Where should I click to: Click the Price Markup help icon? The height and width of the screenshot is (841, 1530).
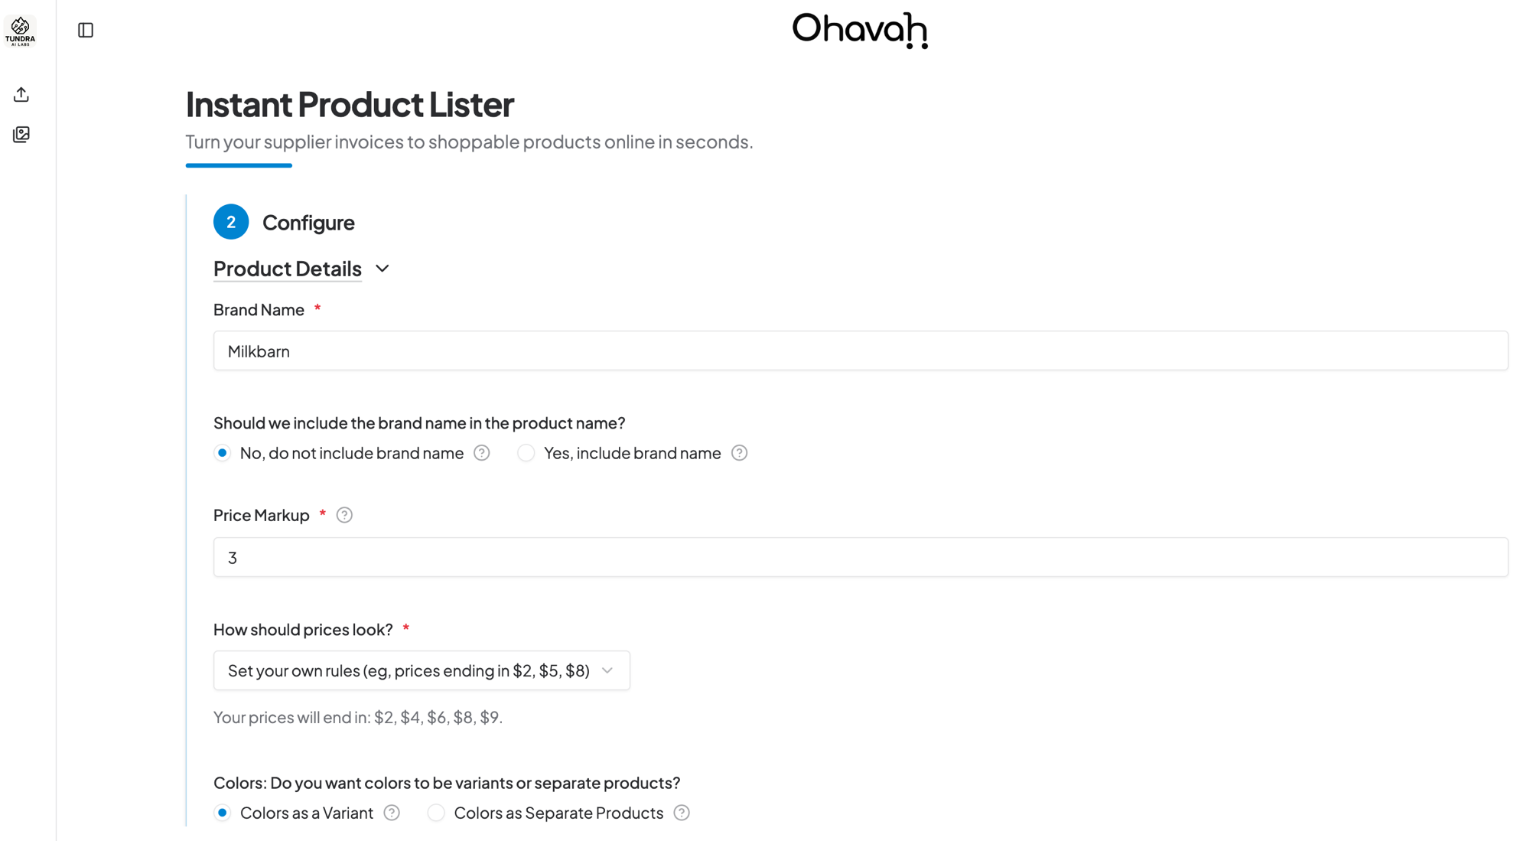(x=344, y=515)
